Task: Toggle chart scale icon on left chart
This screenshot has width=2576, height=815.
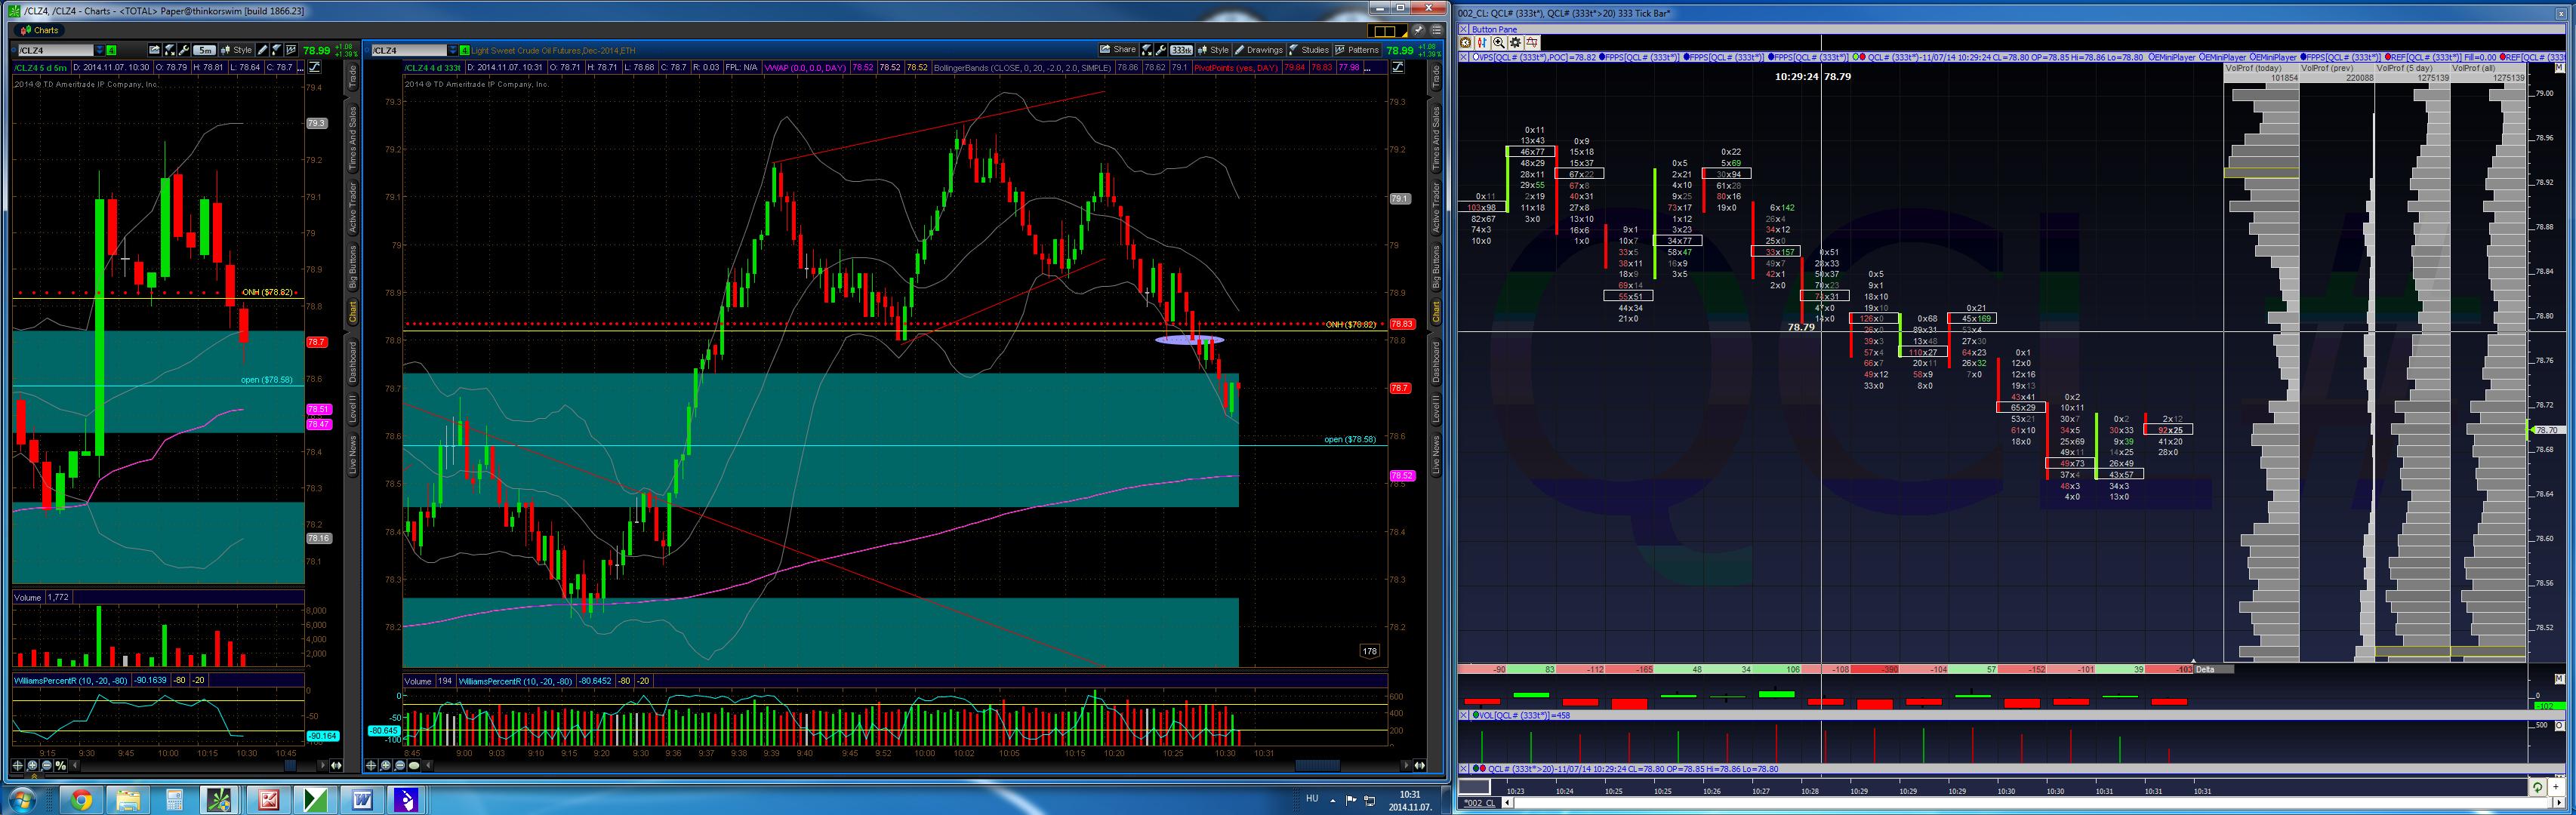Action: (315, 67)
